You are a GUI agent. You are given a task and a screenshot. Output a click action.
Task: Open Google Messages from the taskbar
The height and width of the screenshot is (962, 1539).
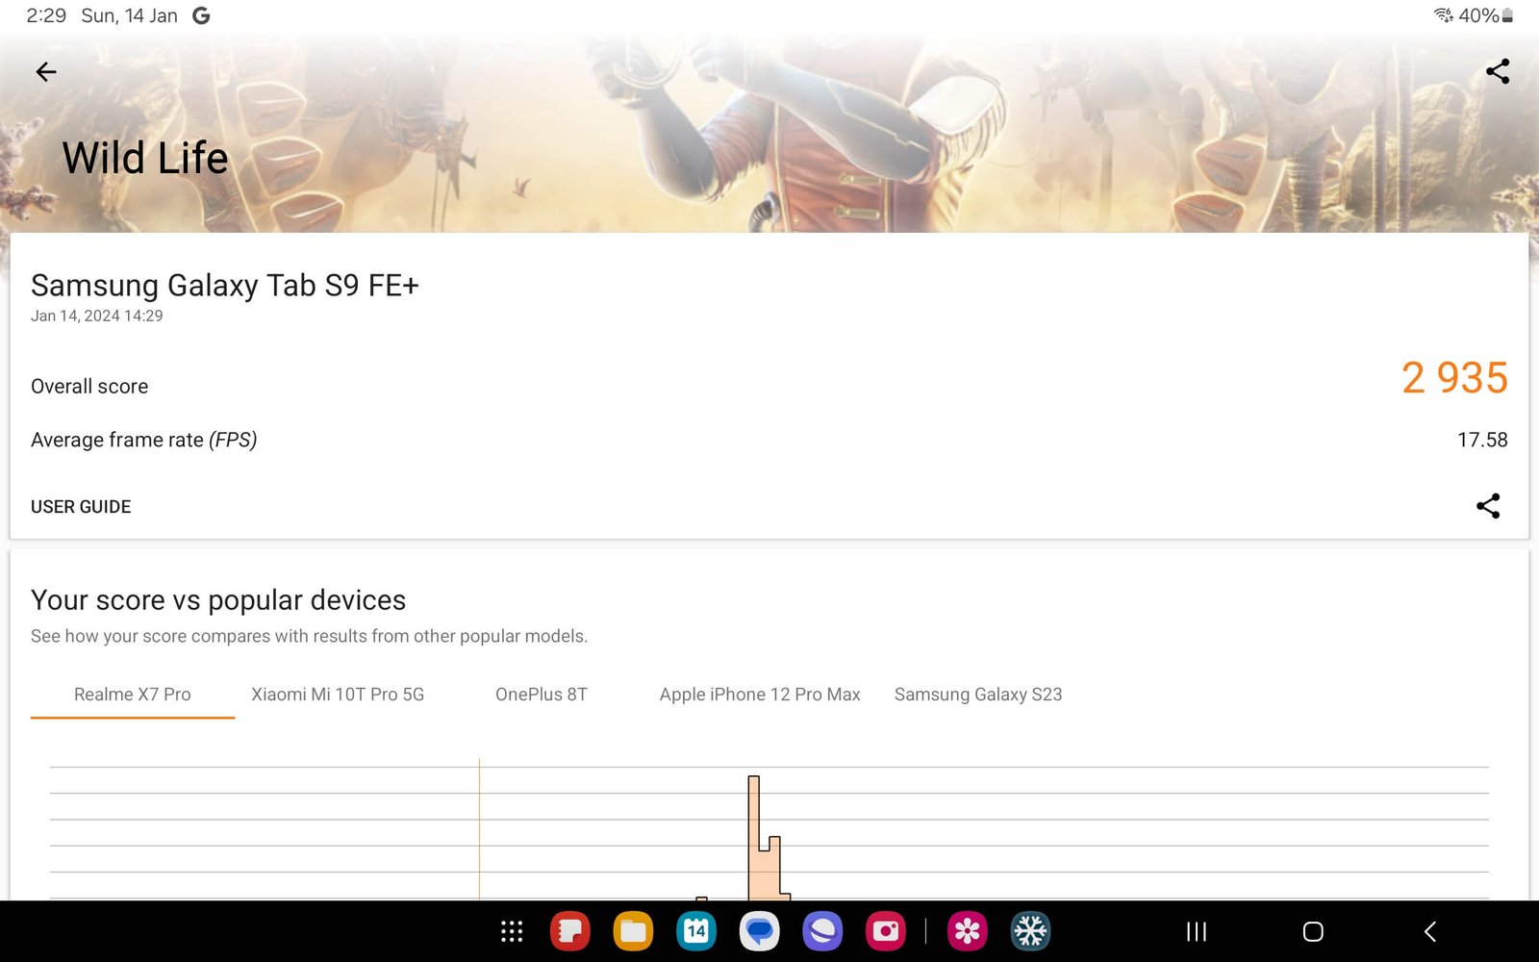759,931
